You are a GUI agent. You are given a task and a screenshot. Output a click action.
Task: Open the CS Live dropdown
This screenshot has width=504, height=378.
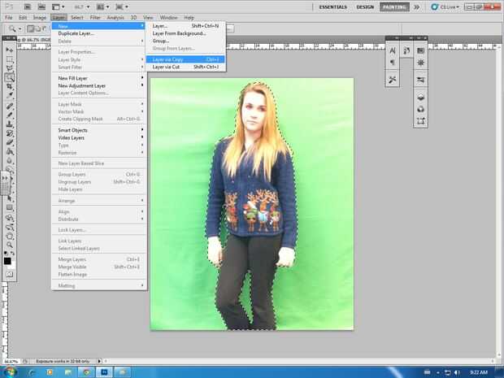click(x=445, y=7)
